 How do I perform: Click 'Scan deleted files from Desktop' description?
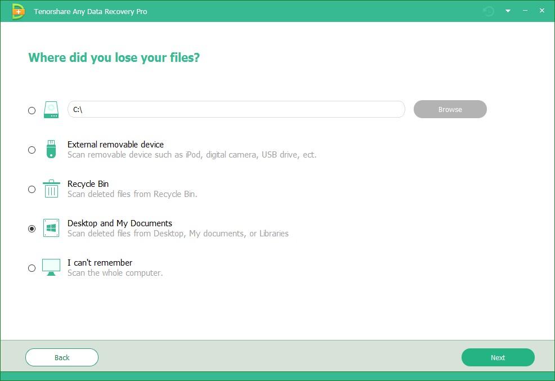[x=178, y=234]
